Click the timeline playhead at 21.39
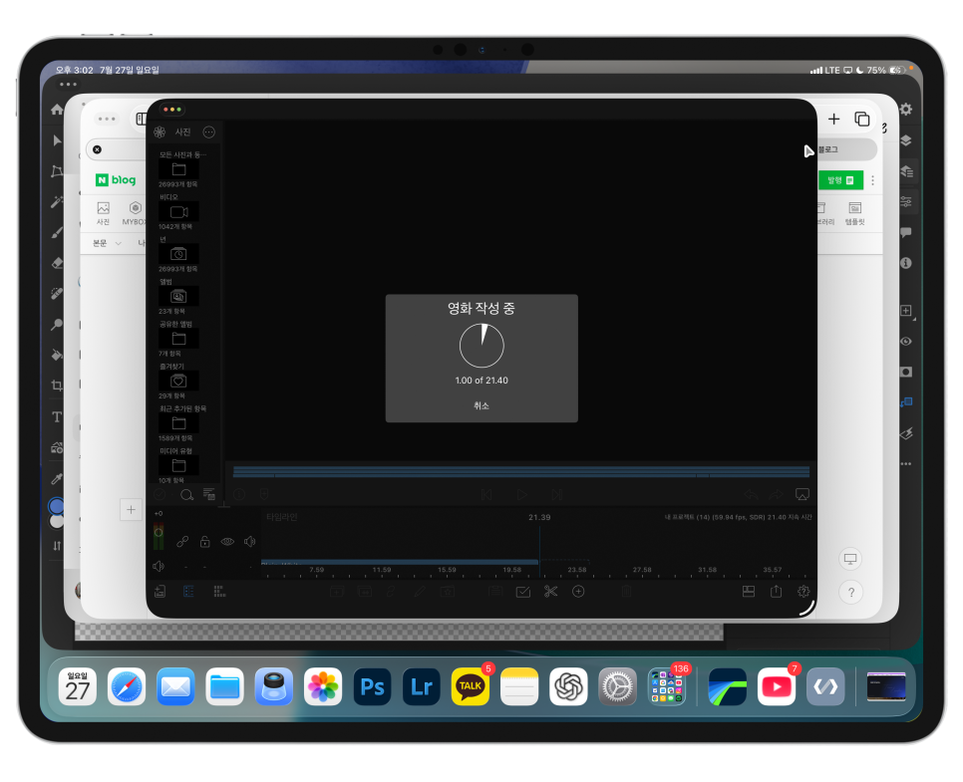 (x=539, y=517)
